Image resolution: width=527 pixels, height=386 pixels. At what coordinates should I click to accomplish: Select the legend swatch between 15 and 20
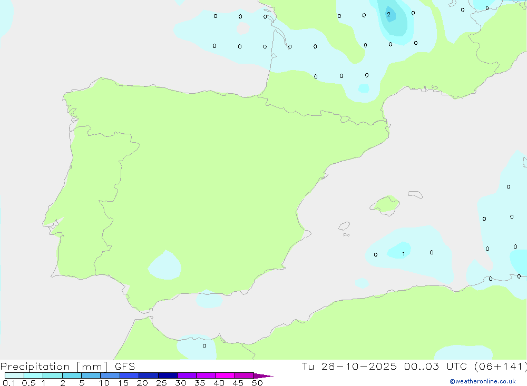click(x=130, y=375)
